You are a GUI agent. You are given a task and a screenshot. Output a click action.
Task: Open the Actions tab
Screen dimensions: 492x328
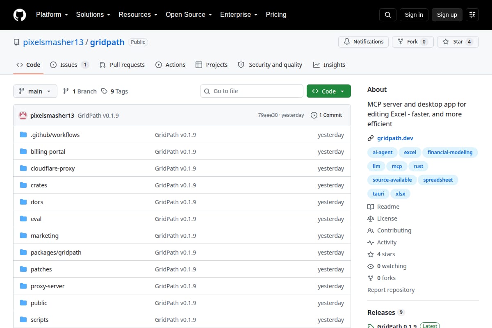click(170, 65)
